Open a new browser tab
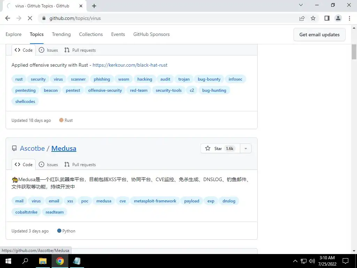Image resolution: width=357 pixels, height=268 pixels. (x=94, y=6)
